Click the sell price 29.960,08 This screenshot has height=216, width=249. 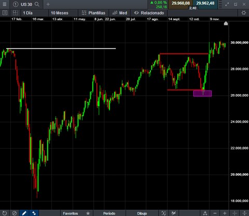(181, 3)
